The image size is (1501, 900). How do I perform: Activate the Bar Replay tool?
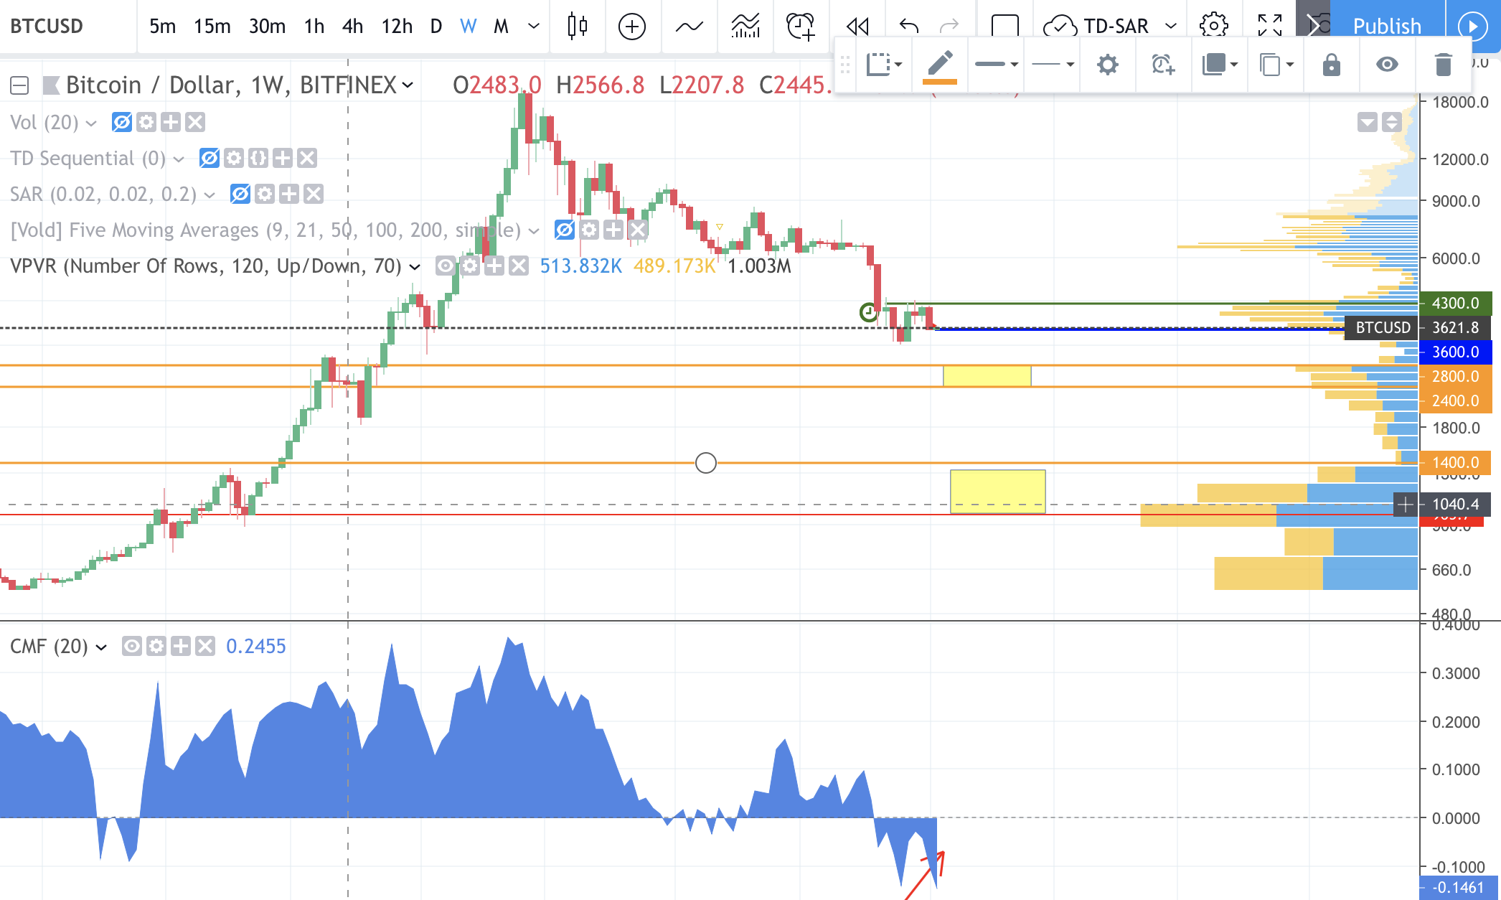857,27
